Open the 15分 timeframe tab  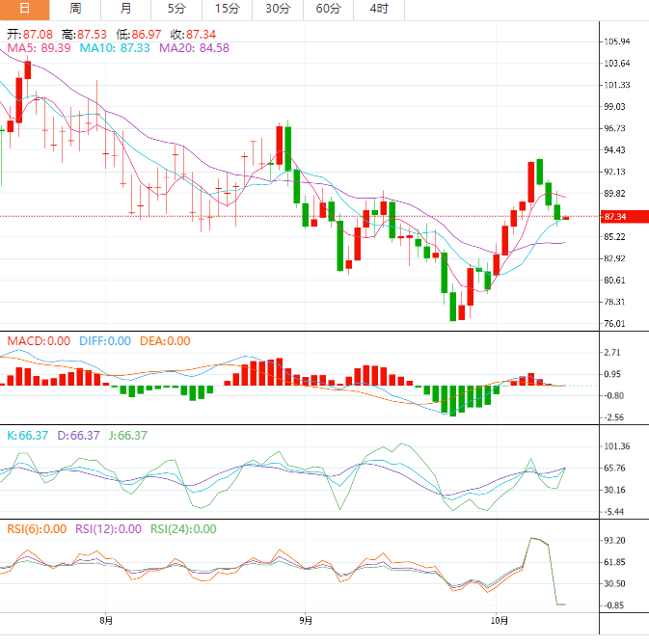click(x=228, y=10)
